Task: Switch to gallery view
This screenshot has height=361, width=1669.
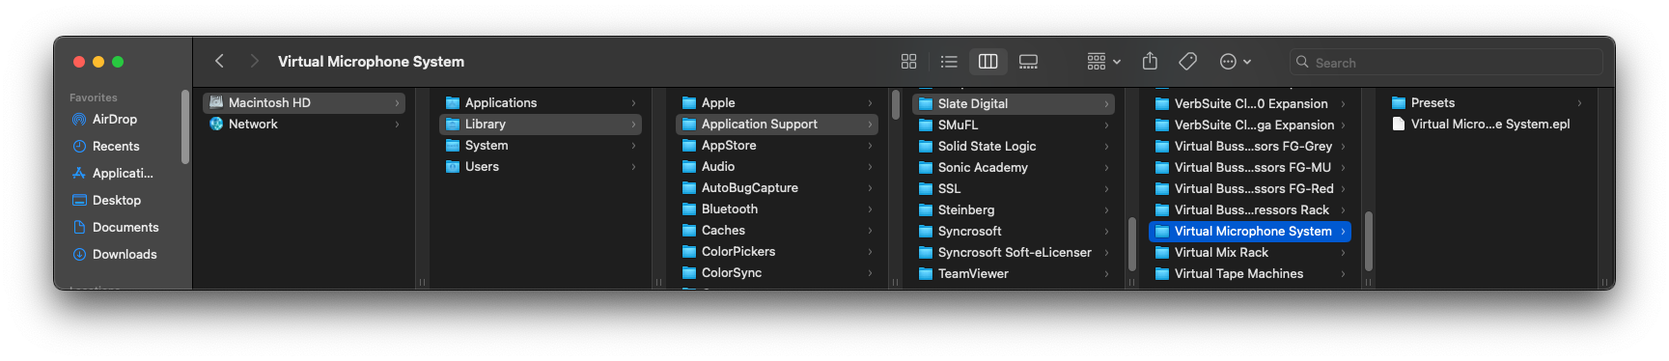Action: (x=1028, y=62)
